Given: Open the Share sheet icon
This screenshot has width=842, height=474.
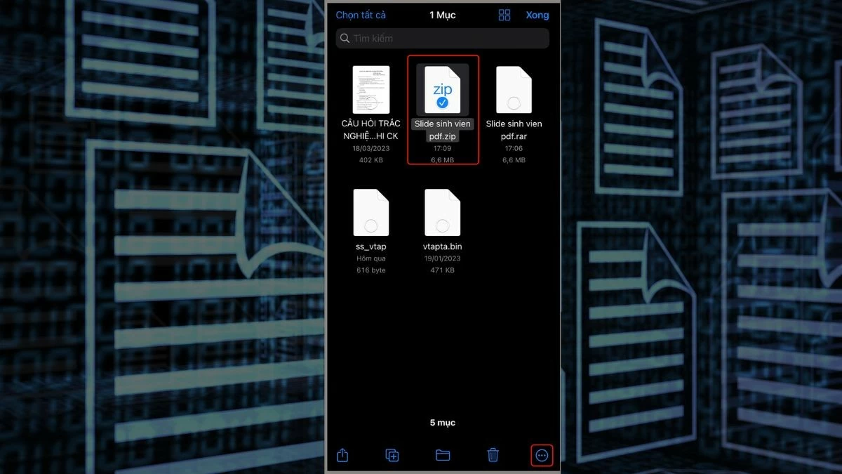Looking at the screenshot, I should coord(342,455).
